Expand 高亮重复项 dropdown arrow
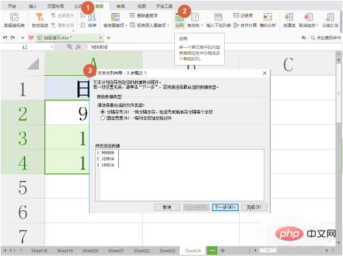343x256 pixels. (126, 25)
